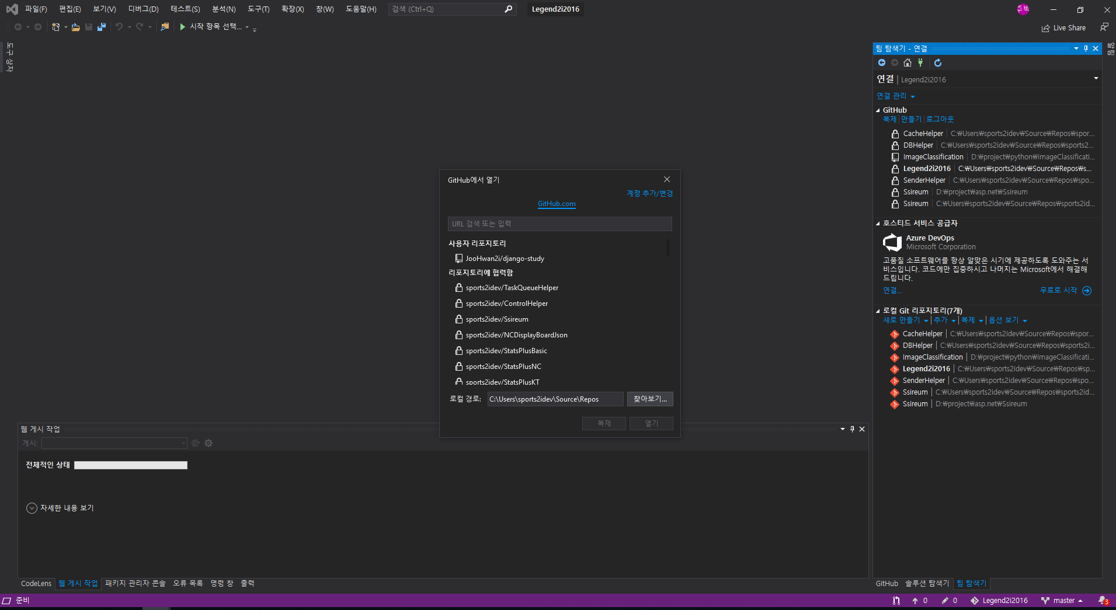Click the notifications bell in status bar

(x=1103, y=601)
